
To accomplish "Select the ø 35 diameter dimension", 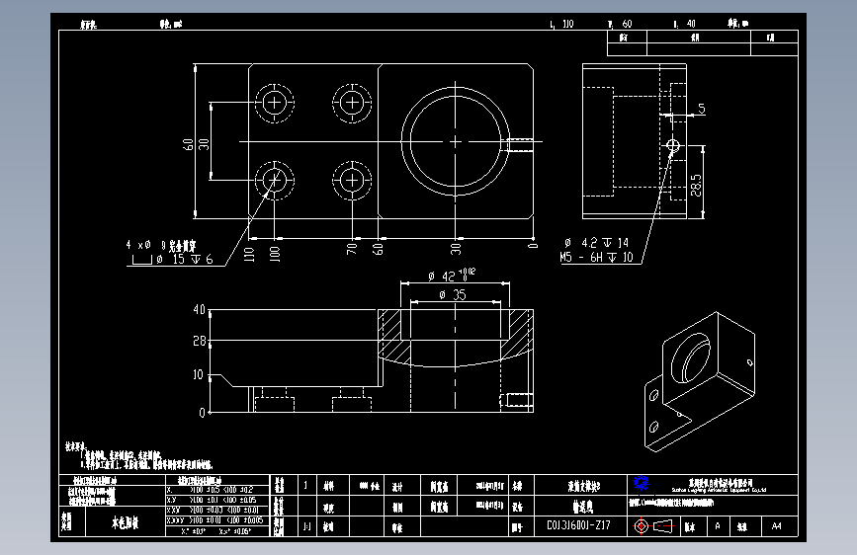I will (x=453, y=295).
